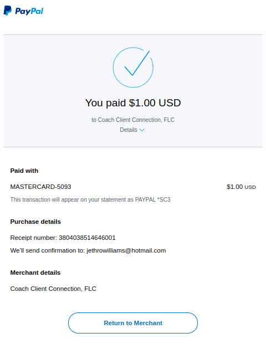Click the Receipt number label
Viewport: 266px width, 349px height.
click(x=34, y=238)
